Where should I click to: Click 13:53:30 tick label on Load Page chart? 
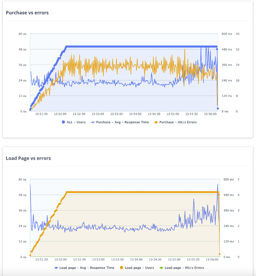(x=117, y=259)
